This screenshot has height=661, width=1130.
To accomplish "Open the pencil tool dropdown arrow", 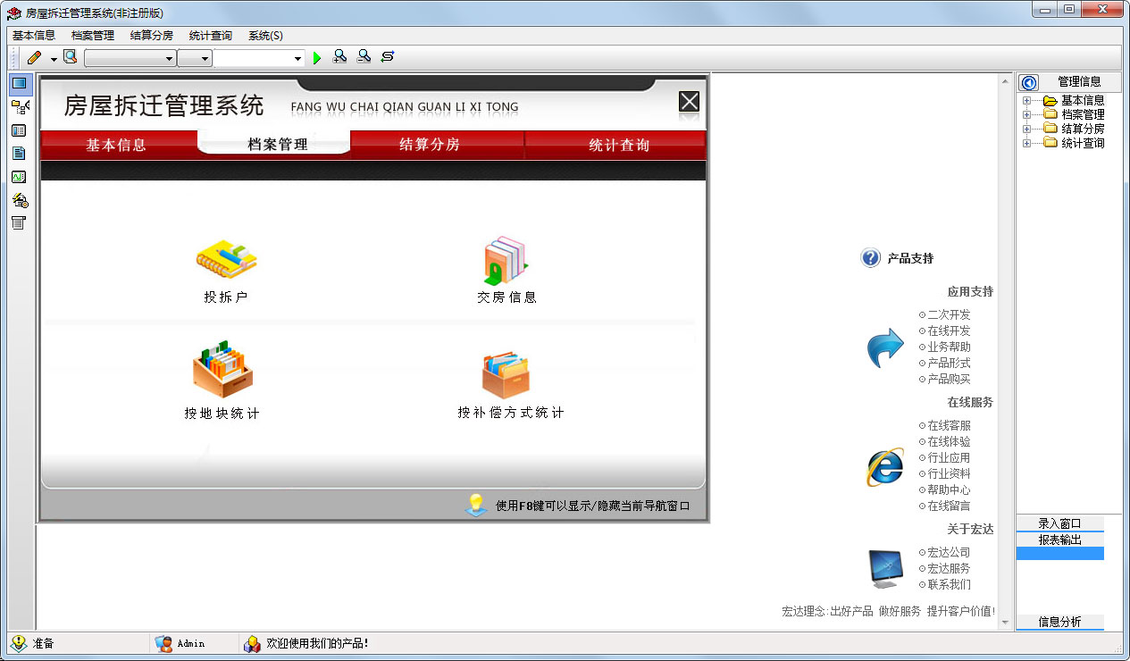I will pyautogui.click(x=54, y=59).
